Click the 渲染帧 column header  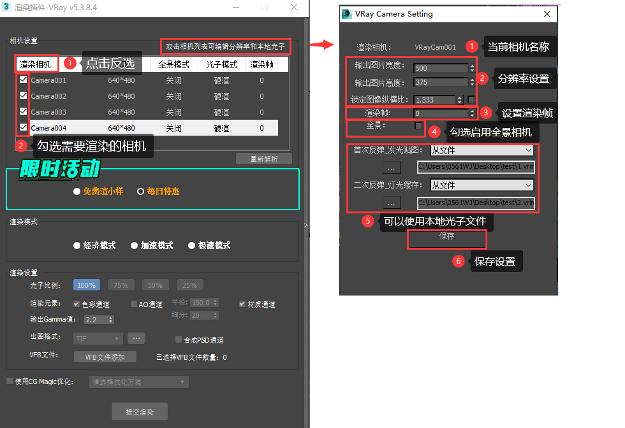[x=262, y=64]
